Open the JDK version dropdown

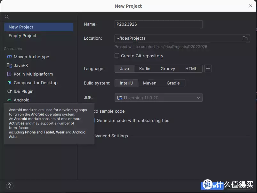158,98
